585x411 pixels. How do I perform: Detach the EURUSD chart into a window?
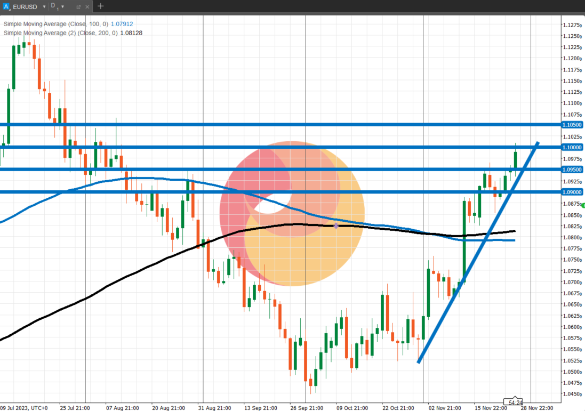tap(78, 7)
